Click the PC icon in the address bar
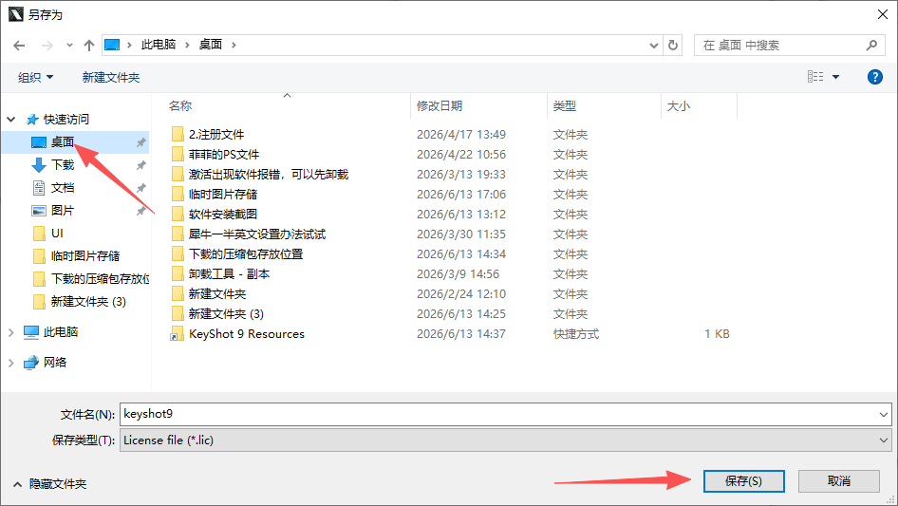The height and width of the screenshot is (506, 898). pos(112,45)
